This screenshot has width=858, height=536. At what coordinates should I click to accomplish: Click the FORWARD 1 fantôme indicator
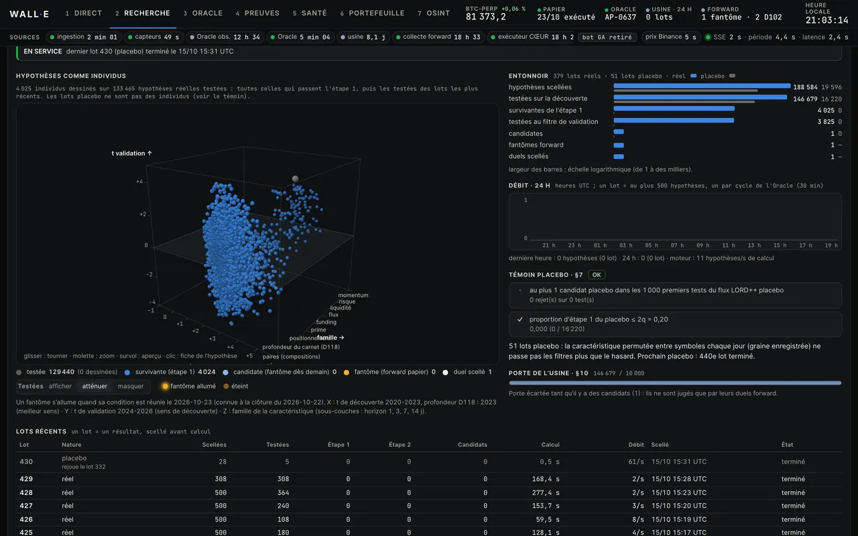pyautogui.click(x=741, y=13)
